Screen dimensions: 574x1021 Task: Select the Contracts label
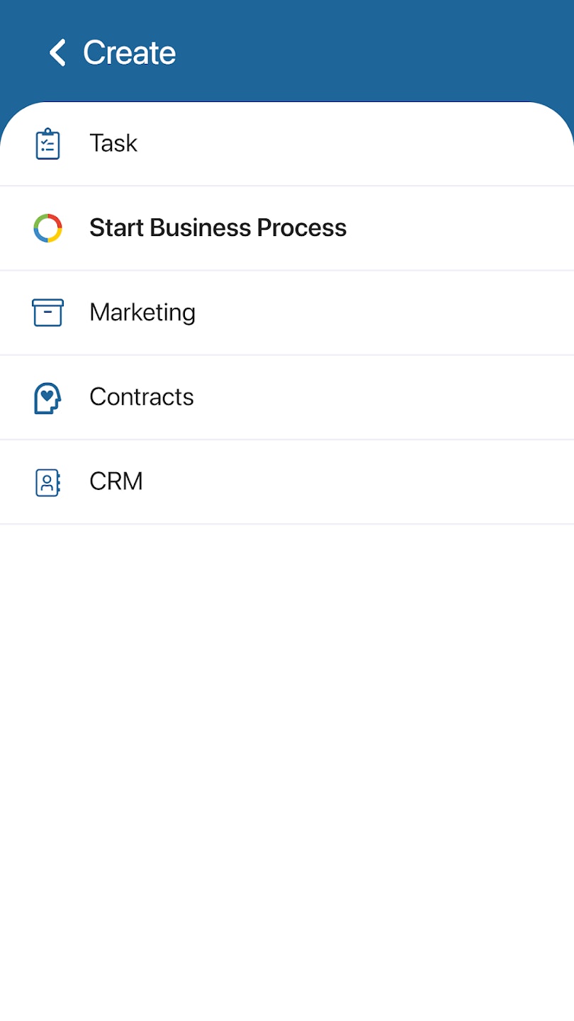142,397
